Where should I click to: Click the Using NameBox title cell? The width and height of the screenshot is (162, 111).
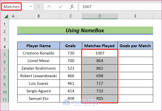click(x=85, y=31)
